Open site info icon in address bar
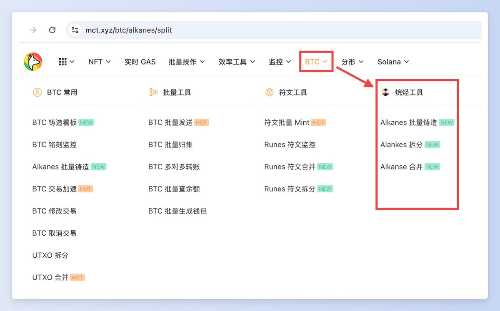This screenshot has width=500, height=311. [75, 30]
